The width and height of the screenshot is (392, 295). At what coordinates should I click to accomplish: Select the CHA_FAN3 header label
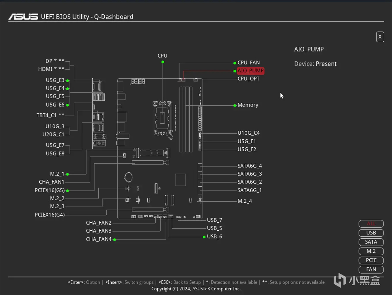click(x=99, y=231)
